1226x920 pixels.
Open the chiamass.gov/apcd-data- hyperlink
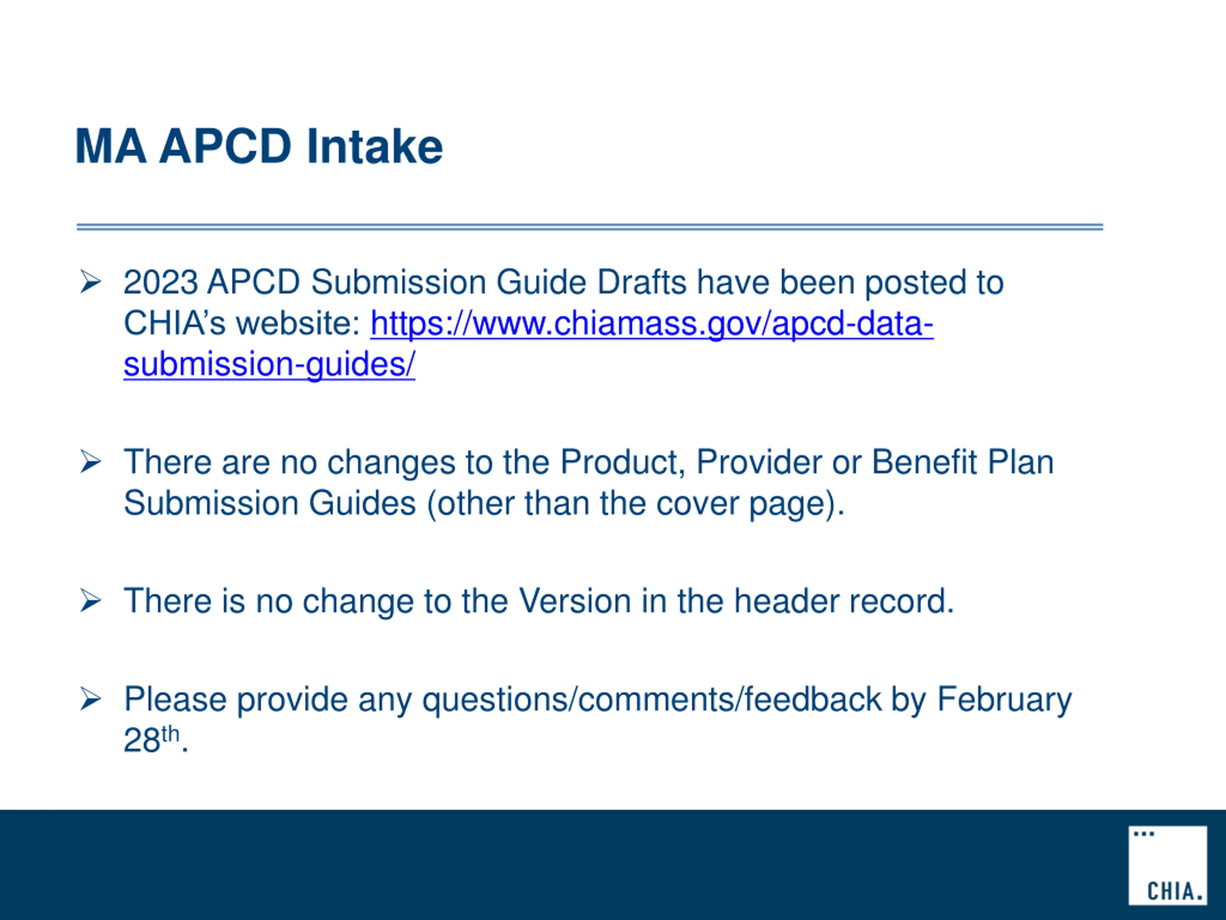[652, 324]
